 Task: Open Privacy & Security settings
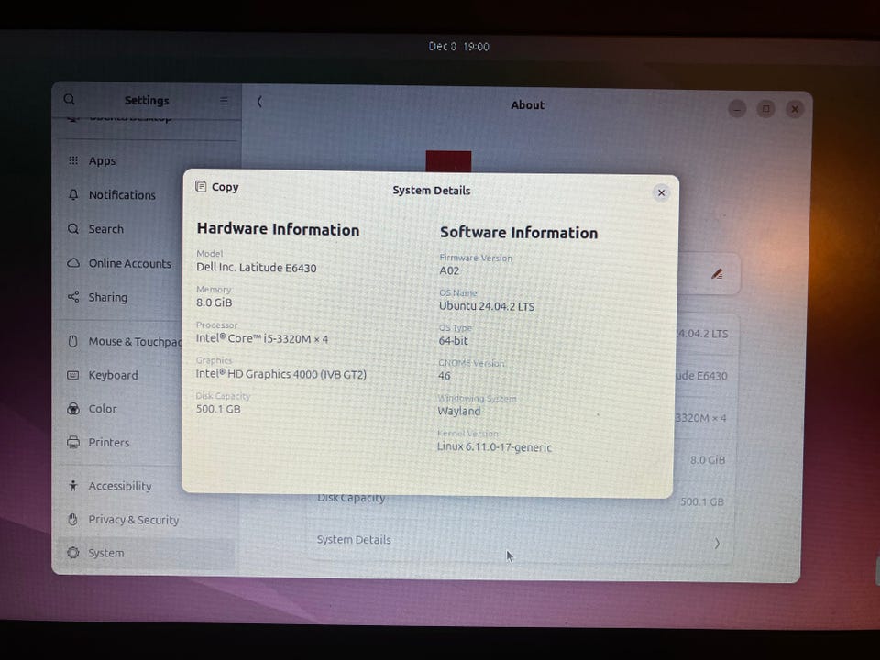pyautogui.click(x=133, y=520)
